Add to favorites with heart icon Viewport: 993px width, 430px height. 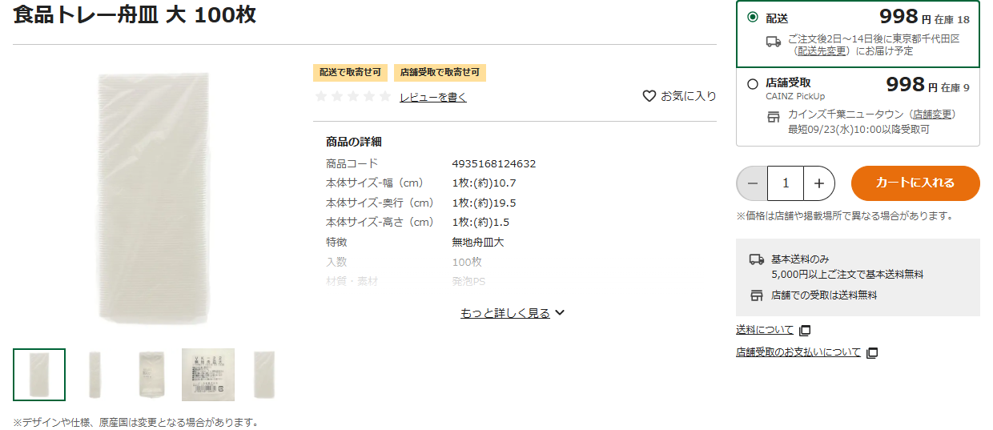point(649,96)
